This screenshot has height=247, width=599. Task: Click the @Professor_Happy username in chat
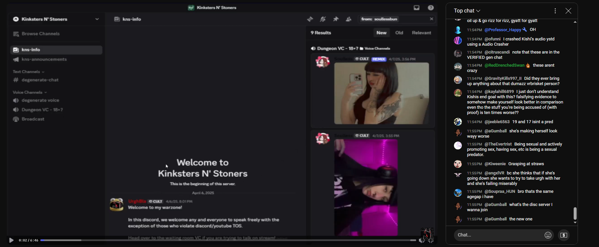[x=503, y=30]
